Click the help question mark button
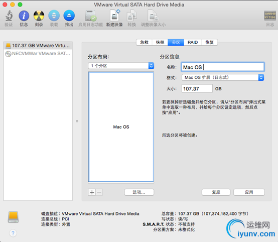The image size is (278, 242). coord(13,233)
